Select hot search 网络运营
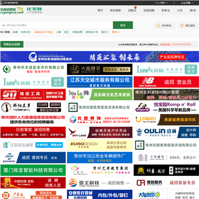199x199 pixels. pyautogui.click(x=77, y=32)
